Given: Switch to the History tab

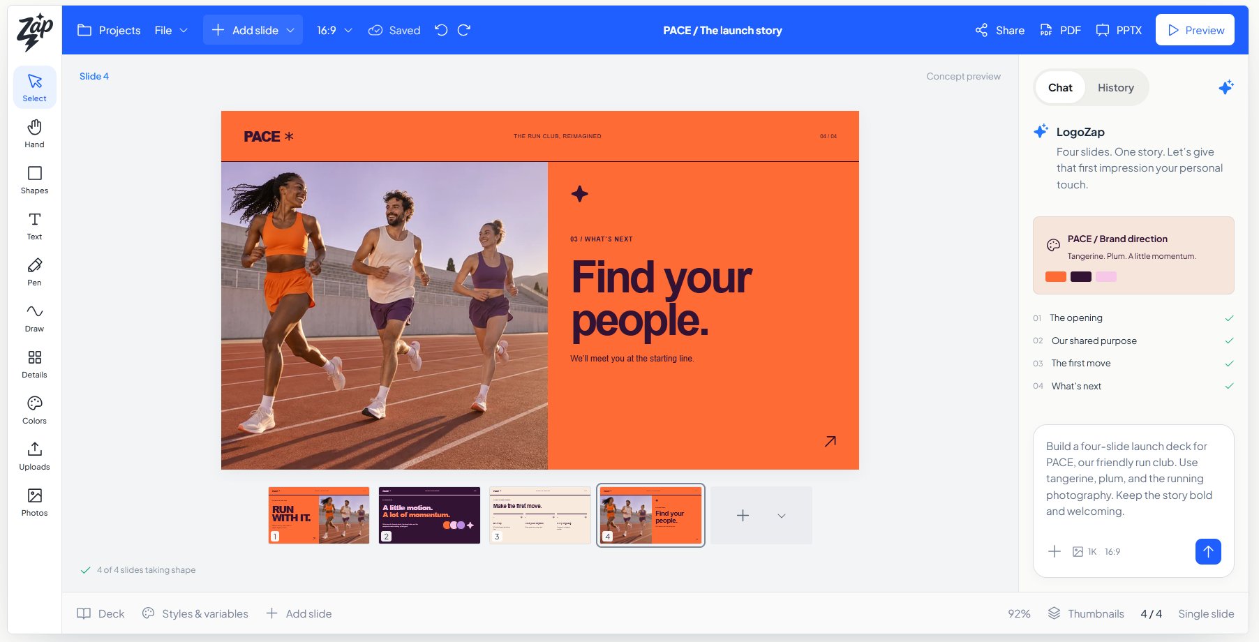Looking at the screenshot, I should pyautogui.click(x=1116, y=87).
